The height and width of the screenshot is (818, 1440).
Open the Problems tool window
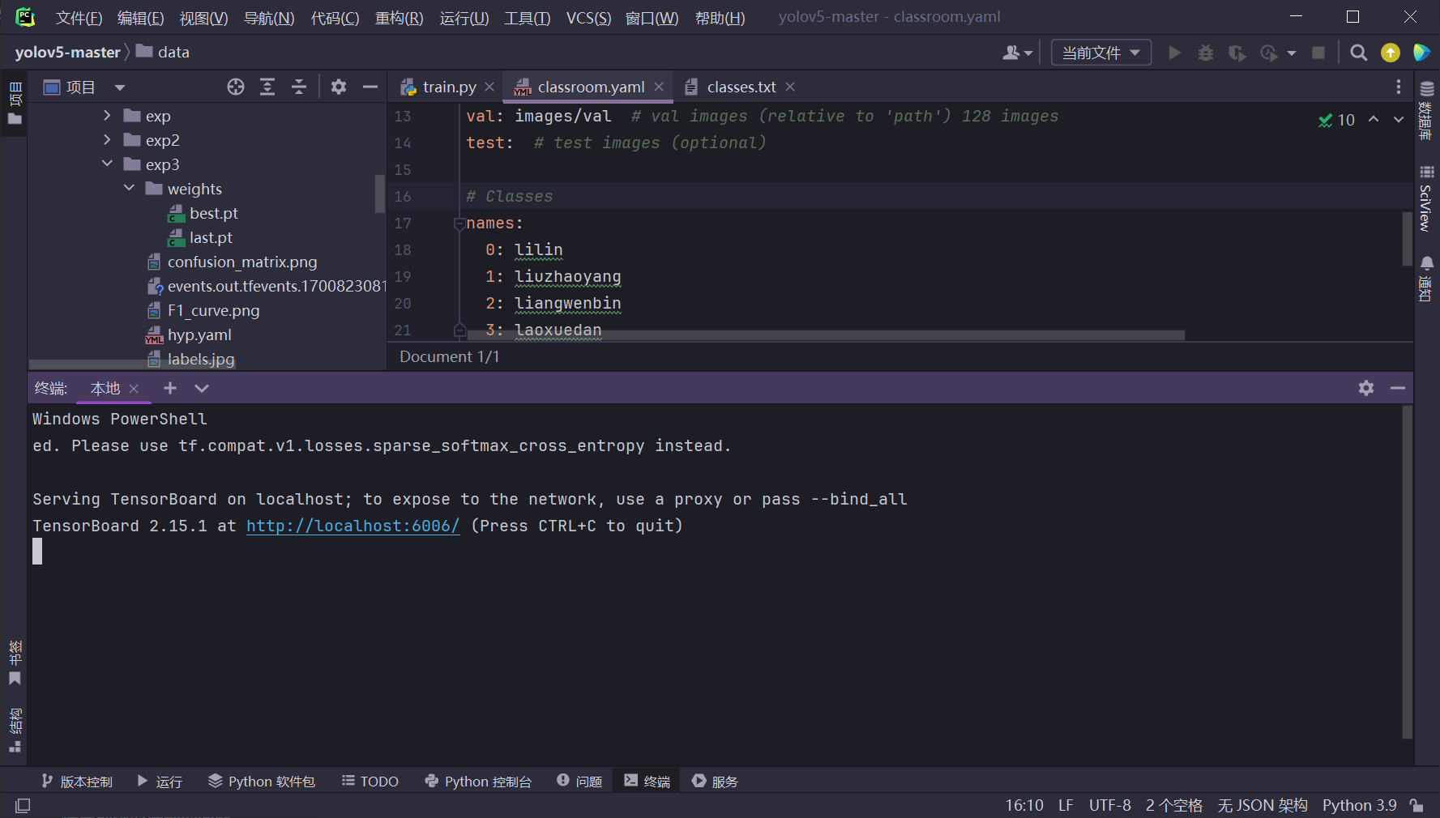point(579,781)
